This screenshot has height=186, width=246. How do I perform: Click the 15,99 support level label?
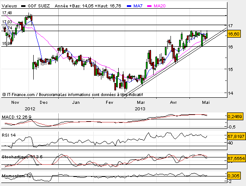(x=7, y=44)
